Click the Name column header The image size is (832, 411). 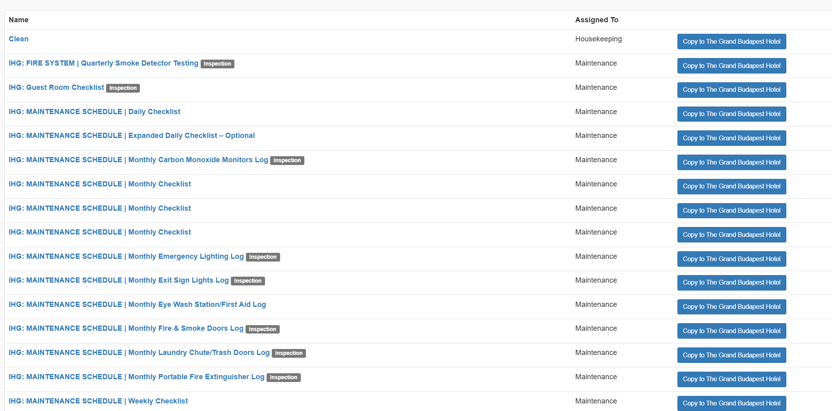(19, 20)
